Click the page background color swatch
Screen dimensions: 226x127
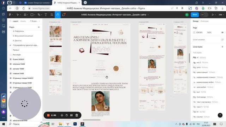pyautogui.click(x=194, y=32)
